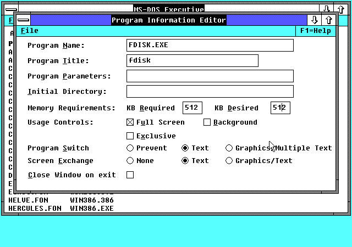Click the Program Name field with FDISK.EXE

[210, 45]
